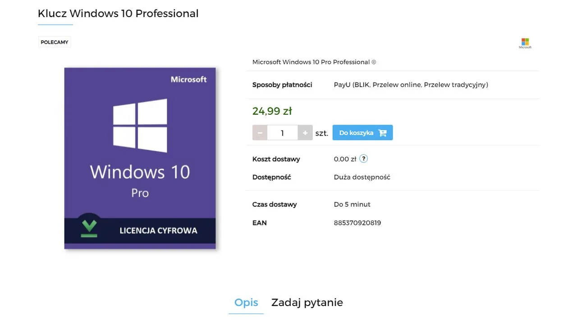The height and width of the screenshot is (324, 577).
Task: Click the Microsoft brand logo at top right
Action: [x=525, y=43]
